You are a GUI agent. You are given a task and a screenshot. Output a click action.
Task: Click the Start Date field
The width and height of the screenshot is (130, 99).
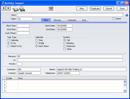[x=64, y=26]
